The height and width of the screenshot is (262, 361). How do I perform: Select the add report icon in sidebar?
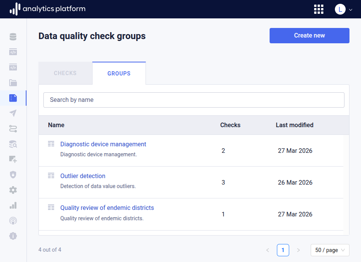[x=13, y=159]
